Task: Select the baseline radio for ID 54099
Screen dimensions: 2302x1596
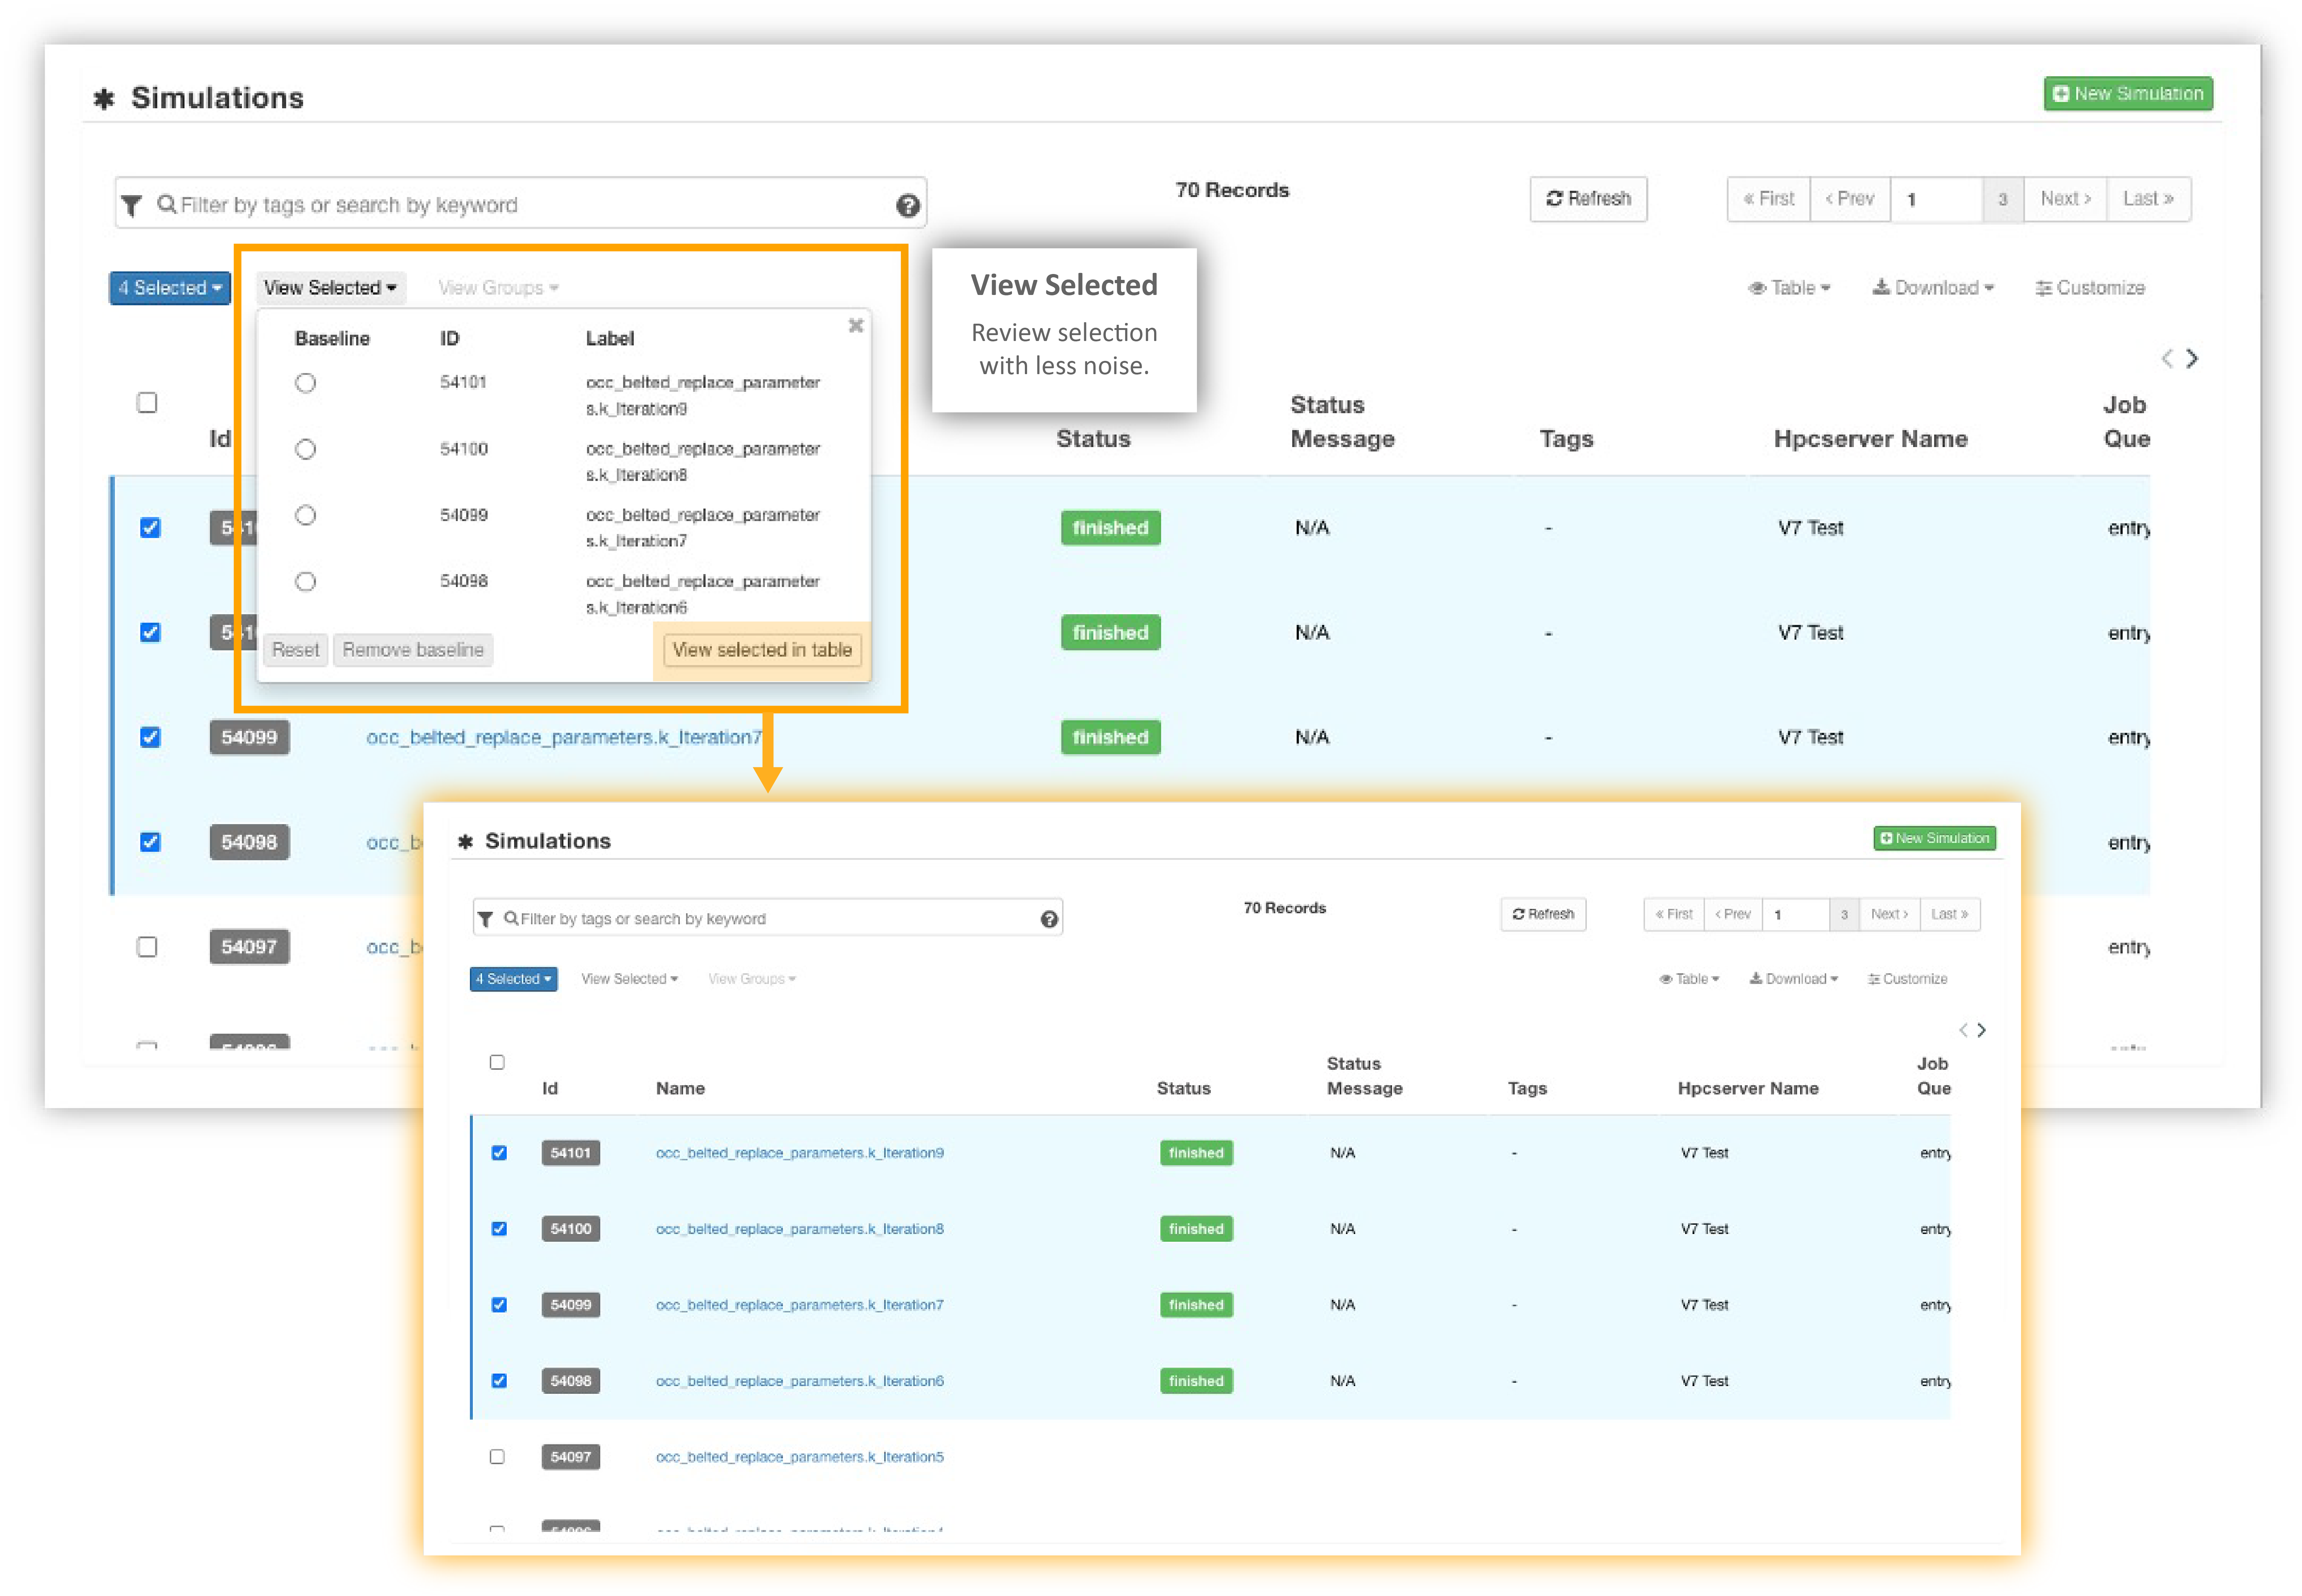Action: 305,515
